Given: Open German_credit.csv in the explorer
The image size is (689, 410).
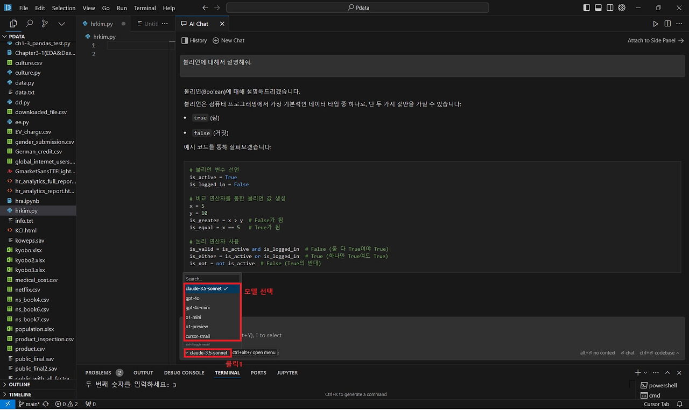Looking at the screenshot, I should point(38,152).
